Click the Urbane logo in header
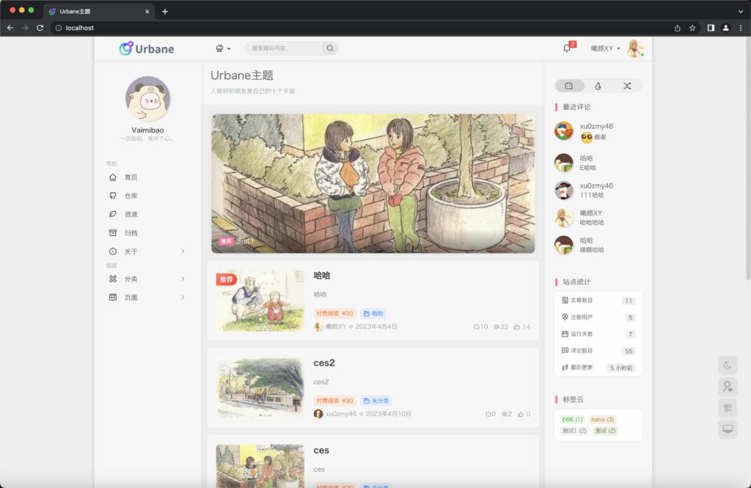 (147, 48)
